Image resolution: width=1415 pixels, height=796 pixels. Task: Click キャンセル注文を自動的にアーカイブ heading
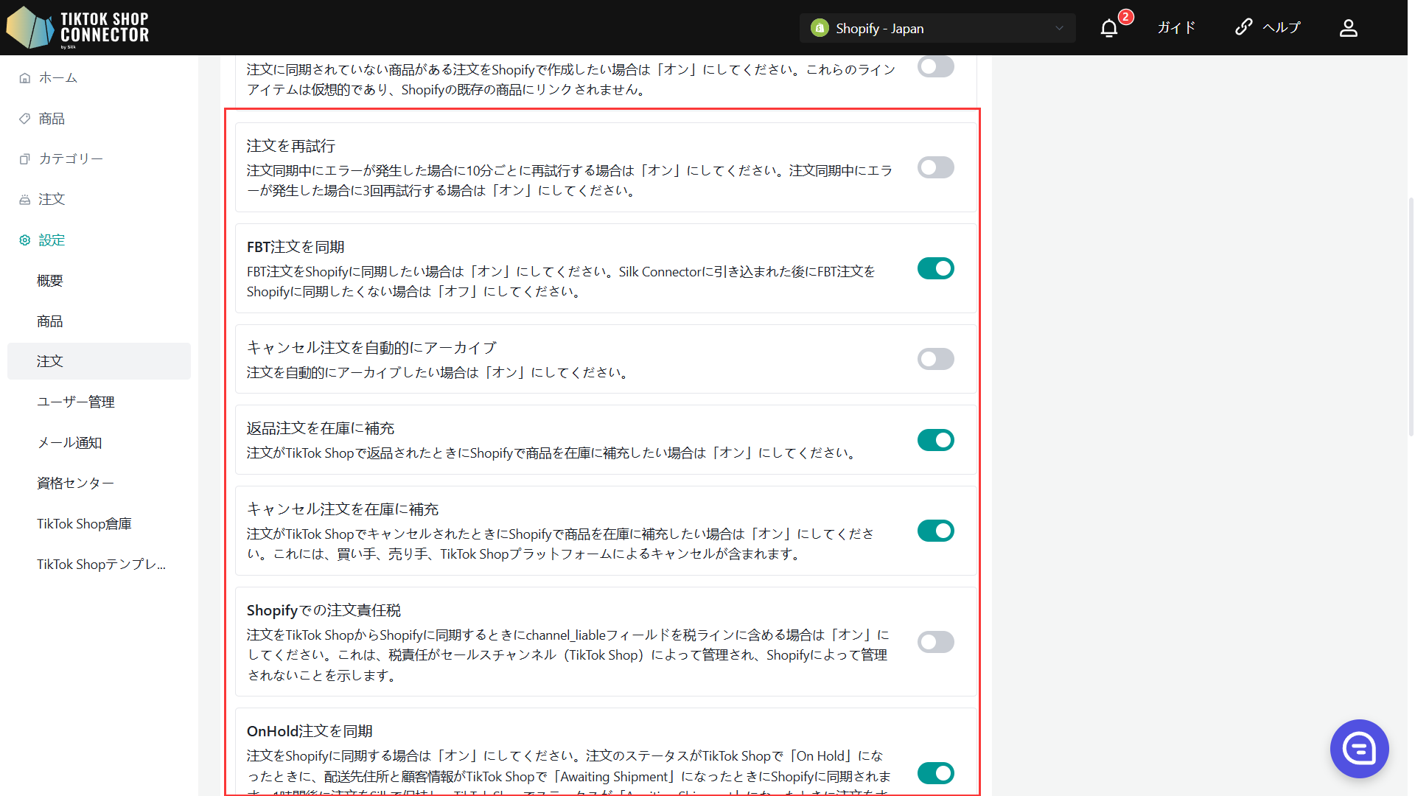click(371, 347)
